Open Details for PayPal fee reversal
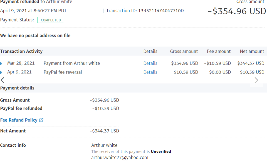Viewport: 267px width, 164px height. [150, 72]
